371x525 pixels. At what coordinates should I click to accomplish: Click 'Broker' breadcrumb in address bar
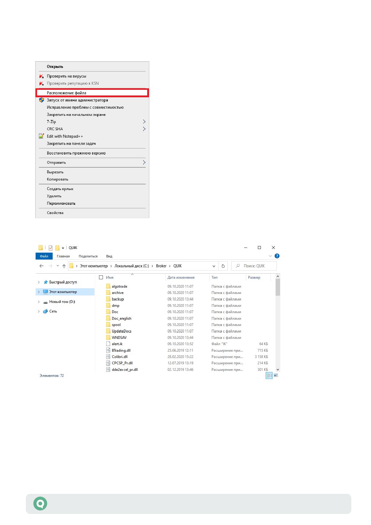[161, 266]
